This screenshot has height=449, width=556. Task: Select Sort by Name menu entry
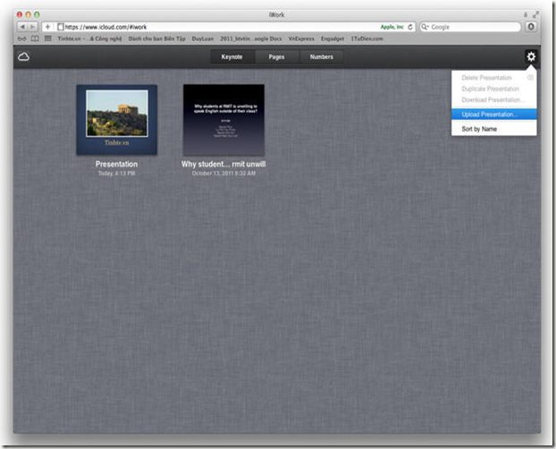494,129
